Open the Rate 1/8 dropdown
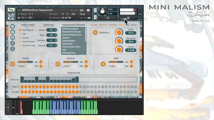This screenshot has height=120, width=214. tap(52, 35)
